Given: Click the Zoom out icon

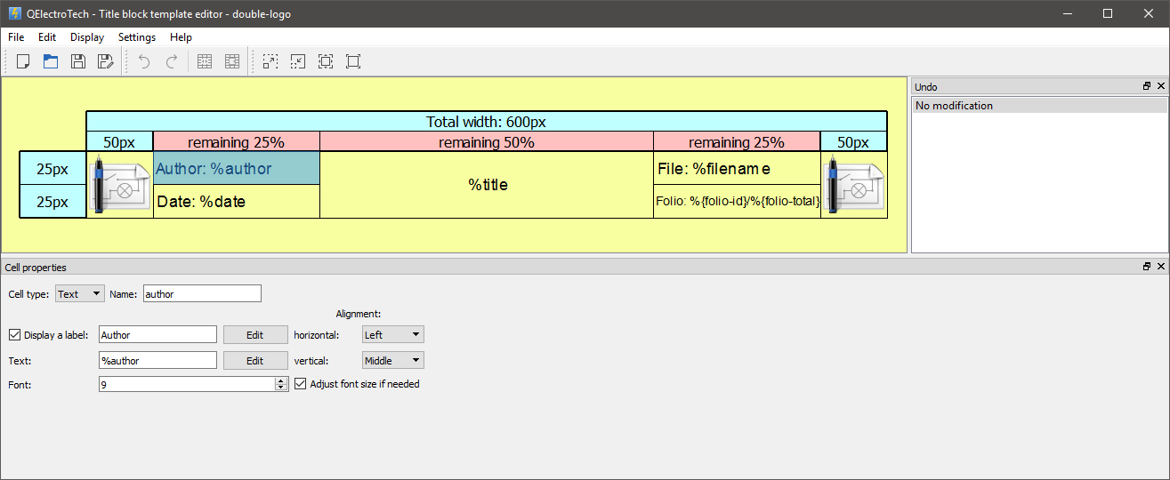Looking at the screenshot, I should (298, 61).
